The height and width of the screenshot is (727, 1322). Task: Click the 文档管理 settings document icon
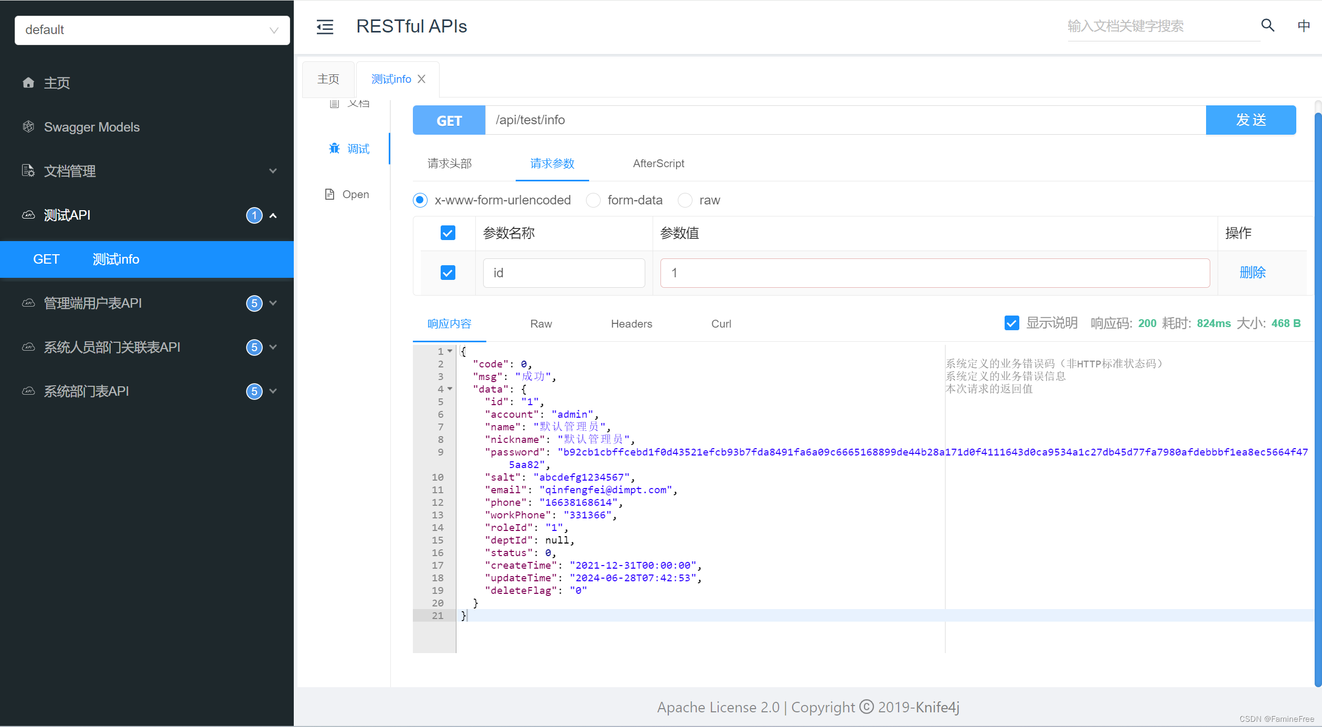point(28,171)
